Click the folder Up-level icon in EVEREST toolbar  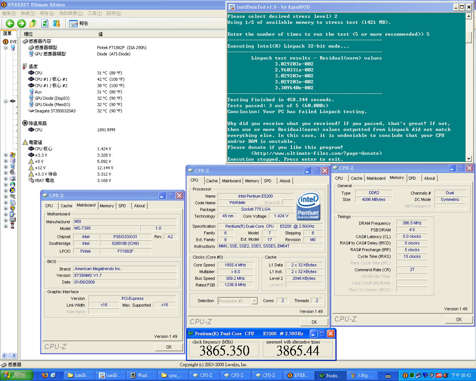point(33,23)
